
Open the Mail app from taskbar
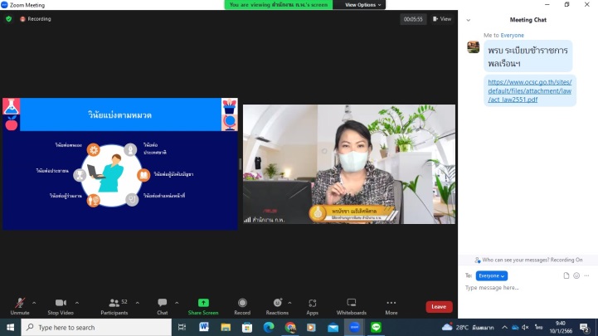coord(333,327)
